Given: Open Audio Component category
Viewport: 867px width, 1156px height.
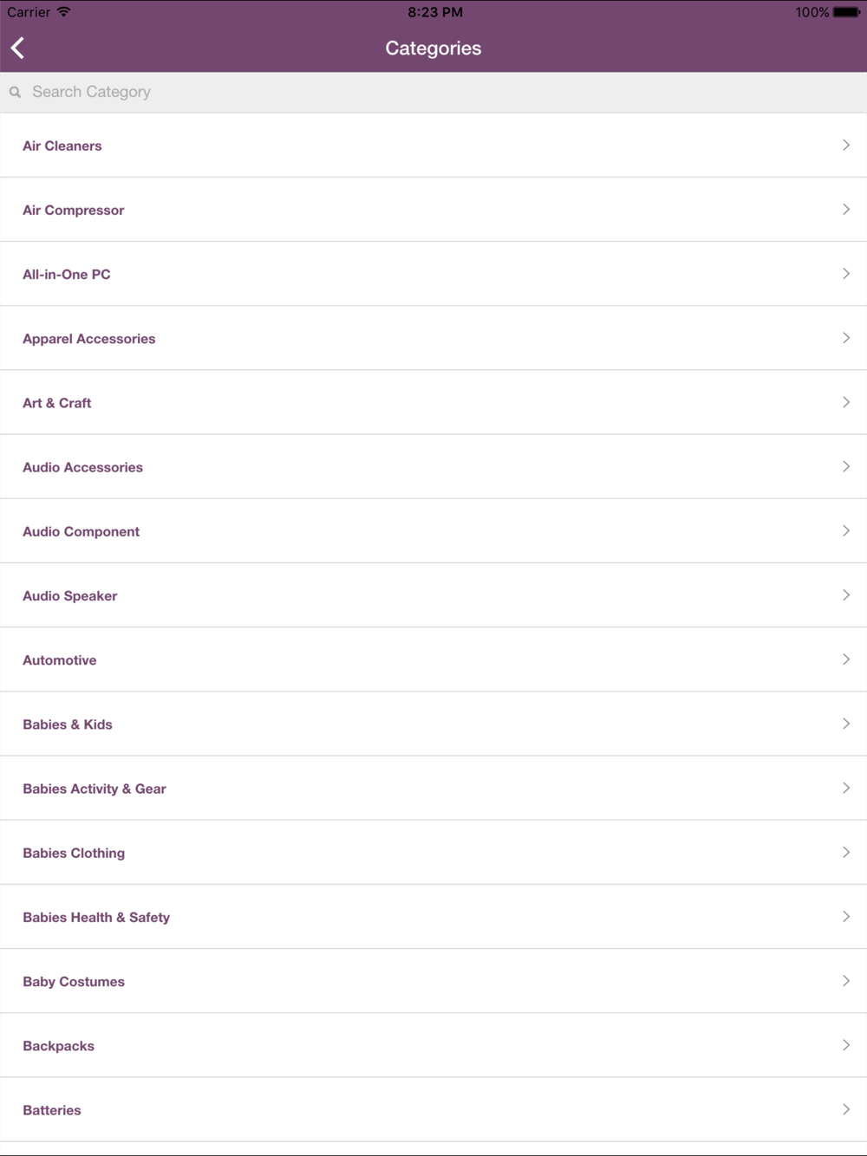Looking at the screenshot, I should (x=433, y=531).
